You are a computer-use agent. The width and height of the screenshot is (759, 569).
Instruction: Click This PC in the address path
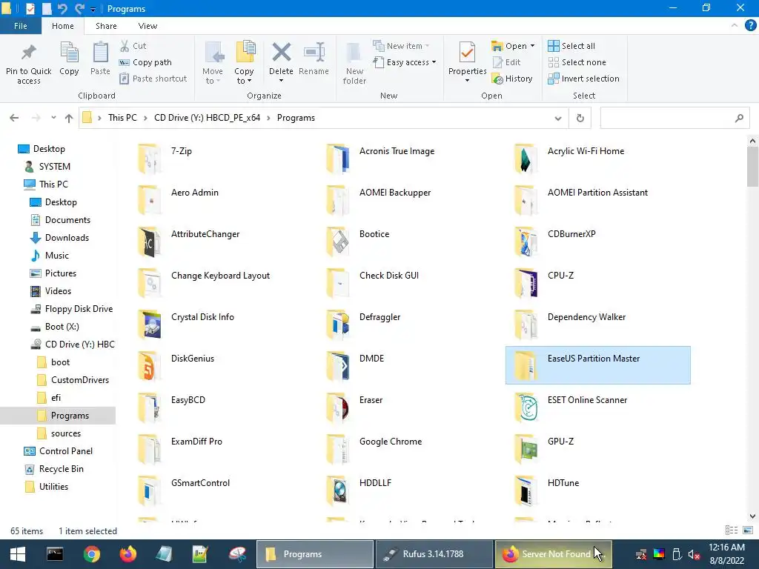(122, 118)
